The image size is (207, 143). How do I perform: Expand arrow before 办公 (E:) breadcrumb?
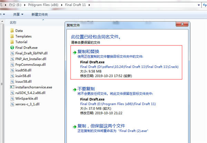(x=6, y=5)
